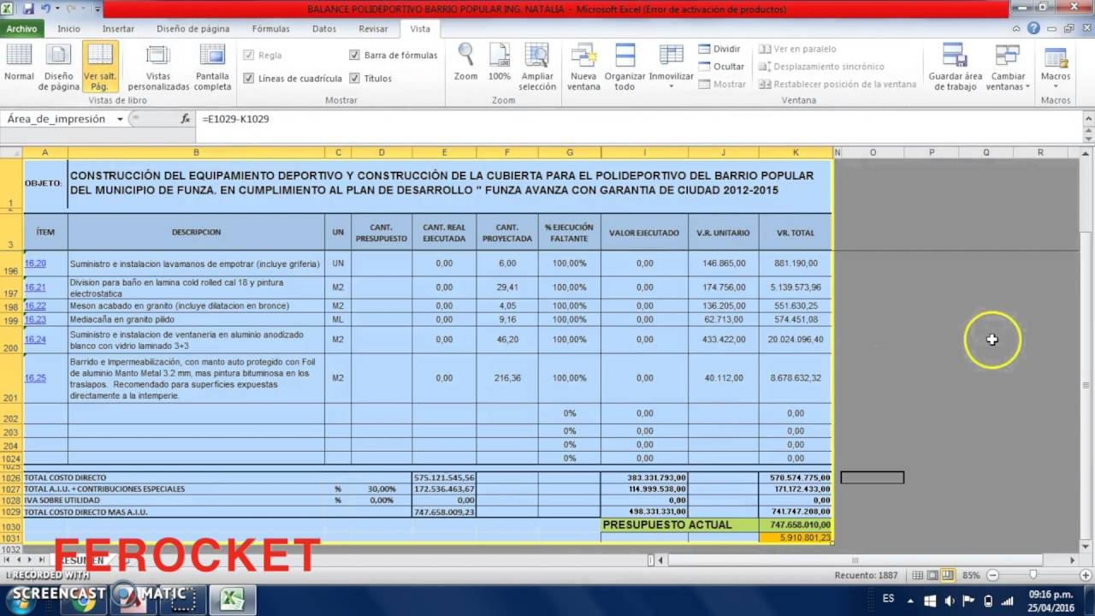This screenshot has height=616, width=1095.
Task: Switch to Inicio ribbon tab
Action: point(69,28)
